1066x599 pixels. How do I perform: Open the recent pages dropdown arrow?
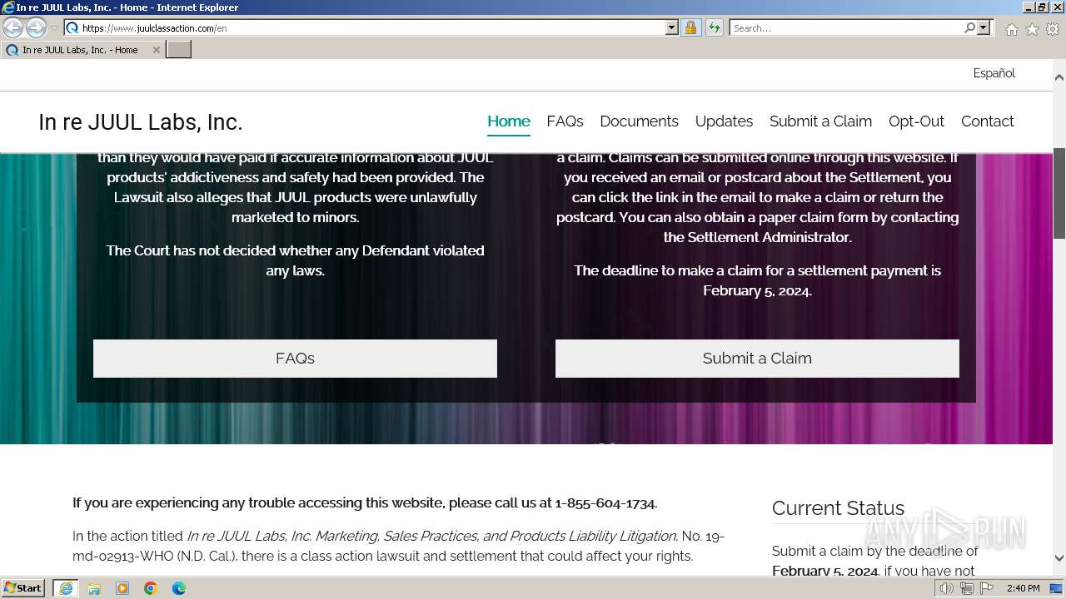[54, 28]
